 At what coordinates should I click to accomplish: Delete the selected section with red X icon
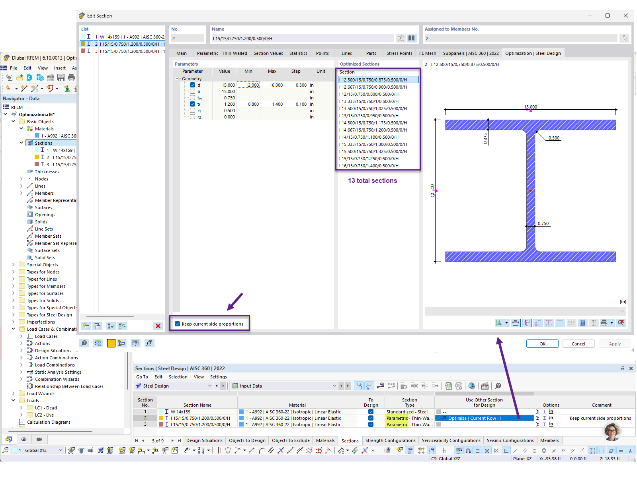[x=158, y=326]
